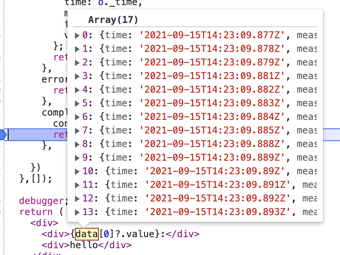The height and width of the screenshot is (255, 340).
Task: Expand array entry 6 disclosure triangle
Action: pos(77,117)
